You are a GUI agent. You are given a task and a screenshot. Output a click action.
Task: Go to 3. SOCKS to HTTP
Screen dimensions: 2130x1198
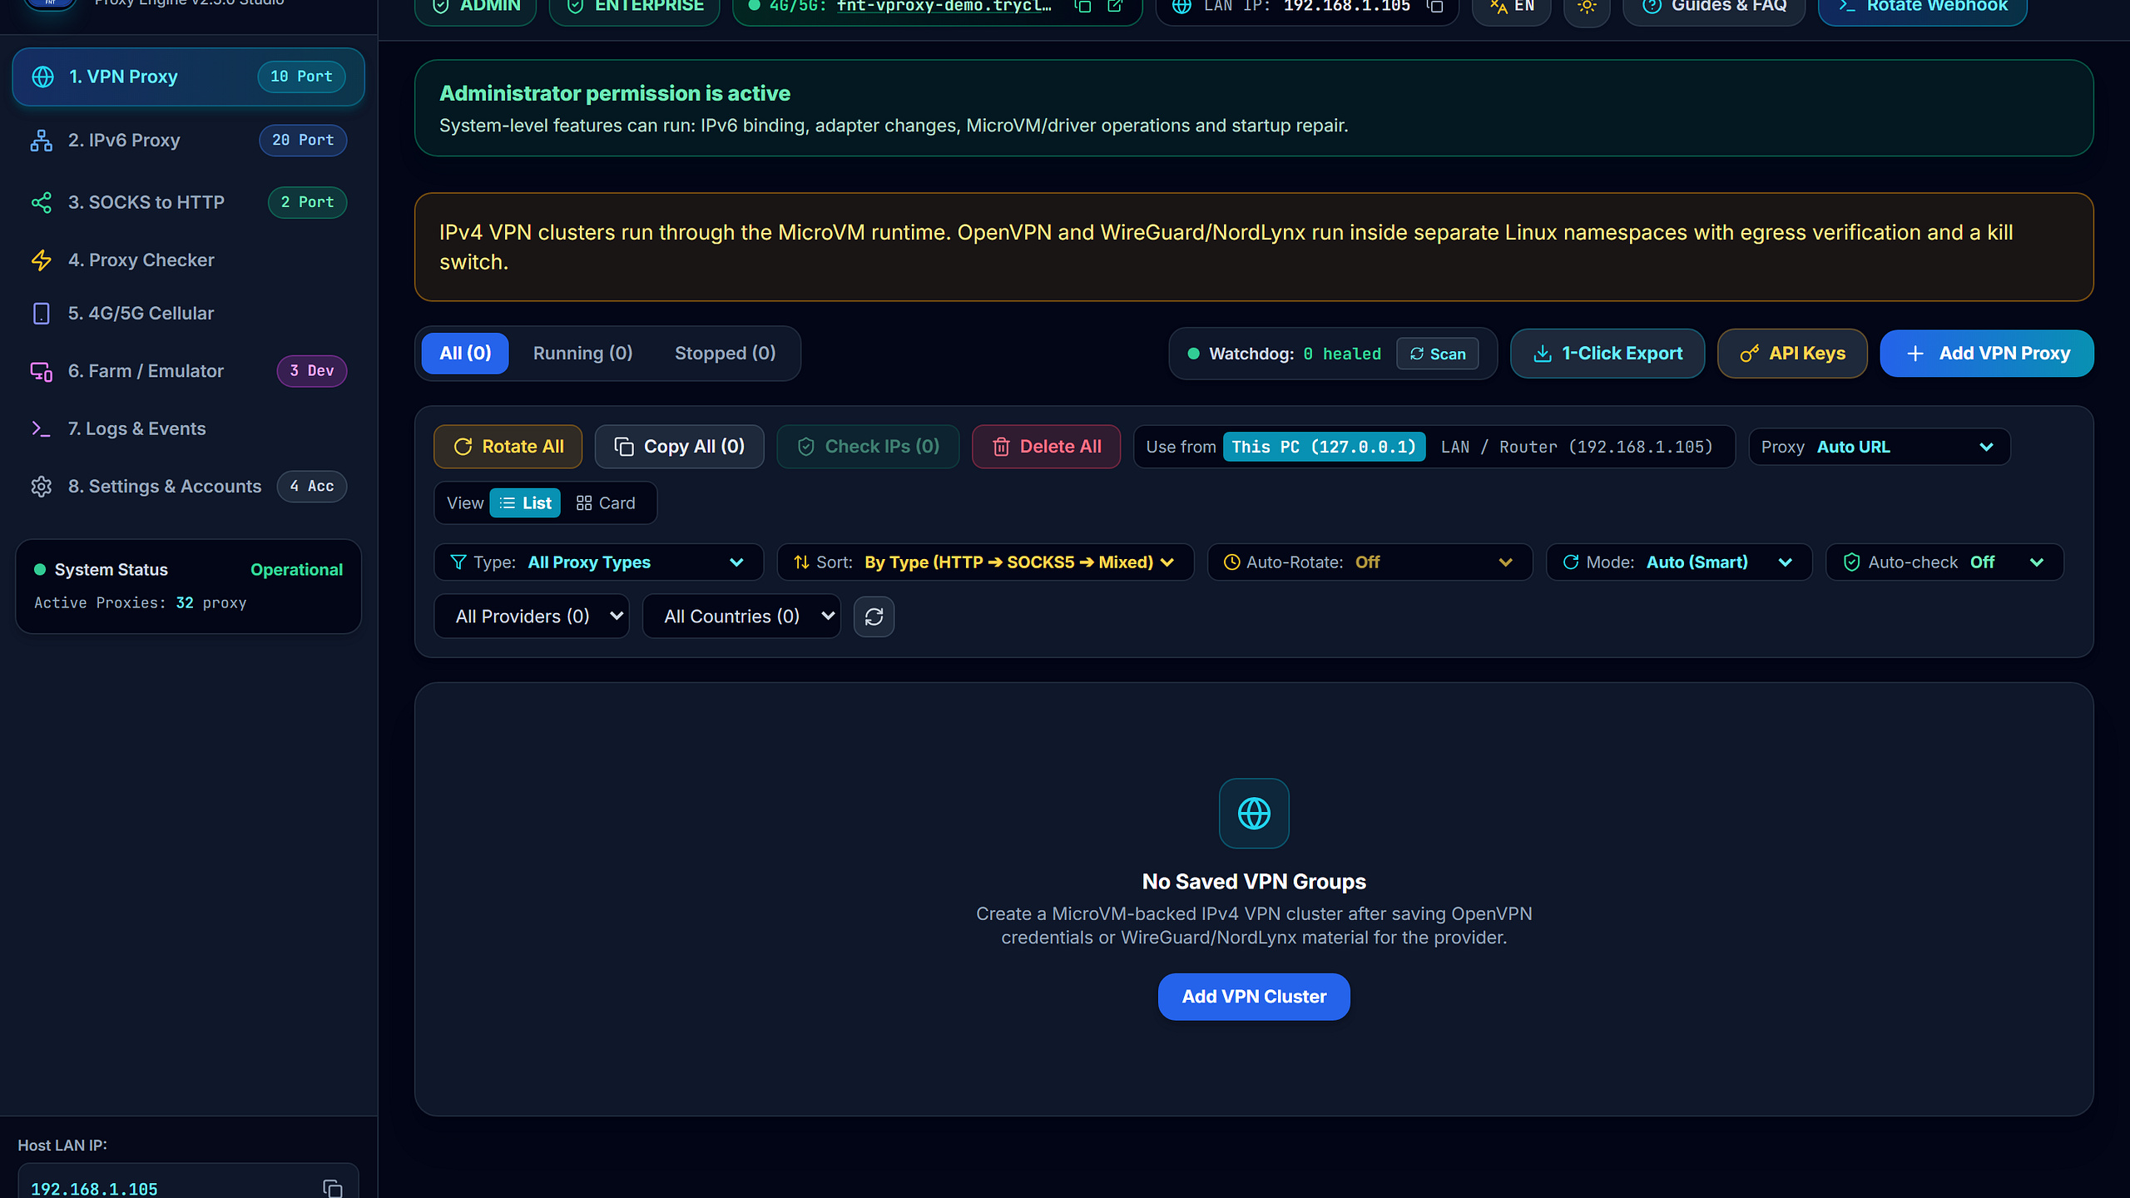pyautogui.click(x=188, y=202)
